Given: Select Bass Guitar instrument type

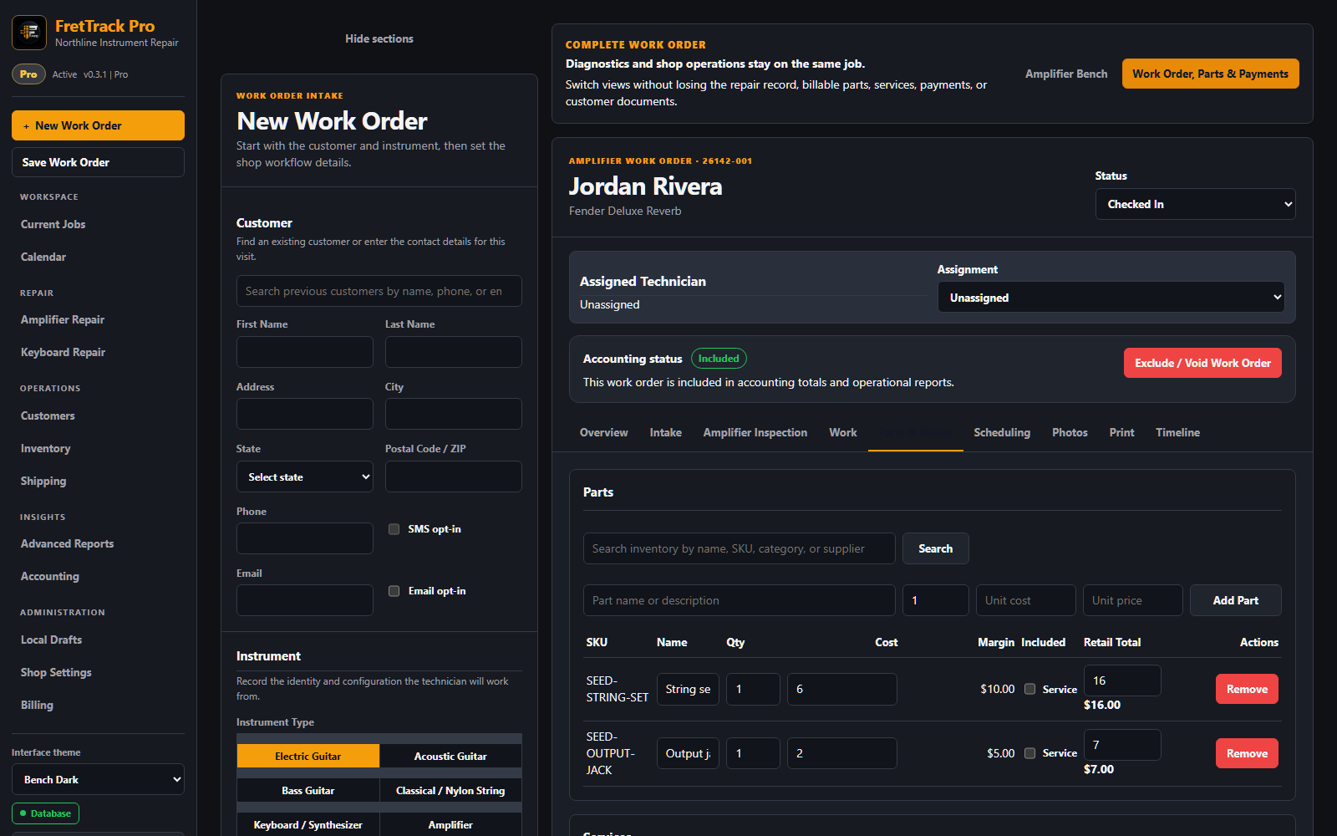Looking at the screenshot, I should 308,790.
